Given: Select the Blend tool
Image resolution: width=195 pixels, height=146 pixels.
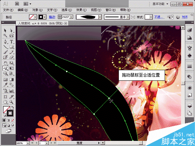Looking at the screenshot, I should click(x=11, y=85).
